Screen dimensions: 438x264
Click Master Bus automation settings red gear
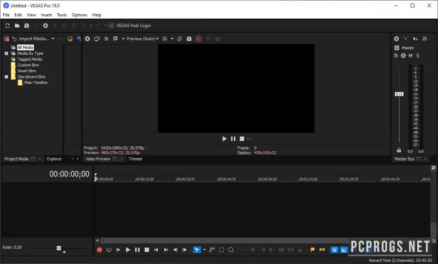(403, 56)
